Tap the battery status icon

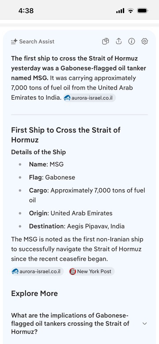click(x=143, y=11)
